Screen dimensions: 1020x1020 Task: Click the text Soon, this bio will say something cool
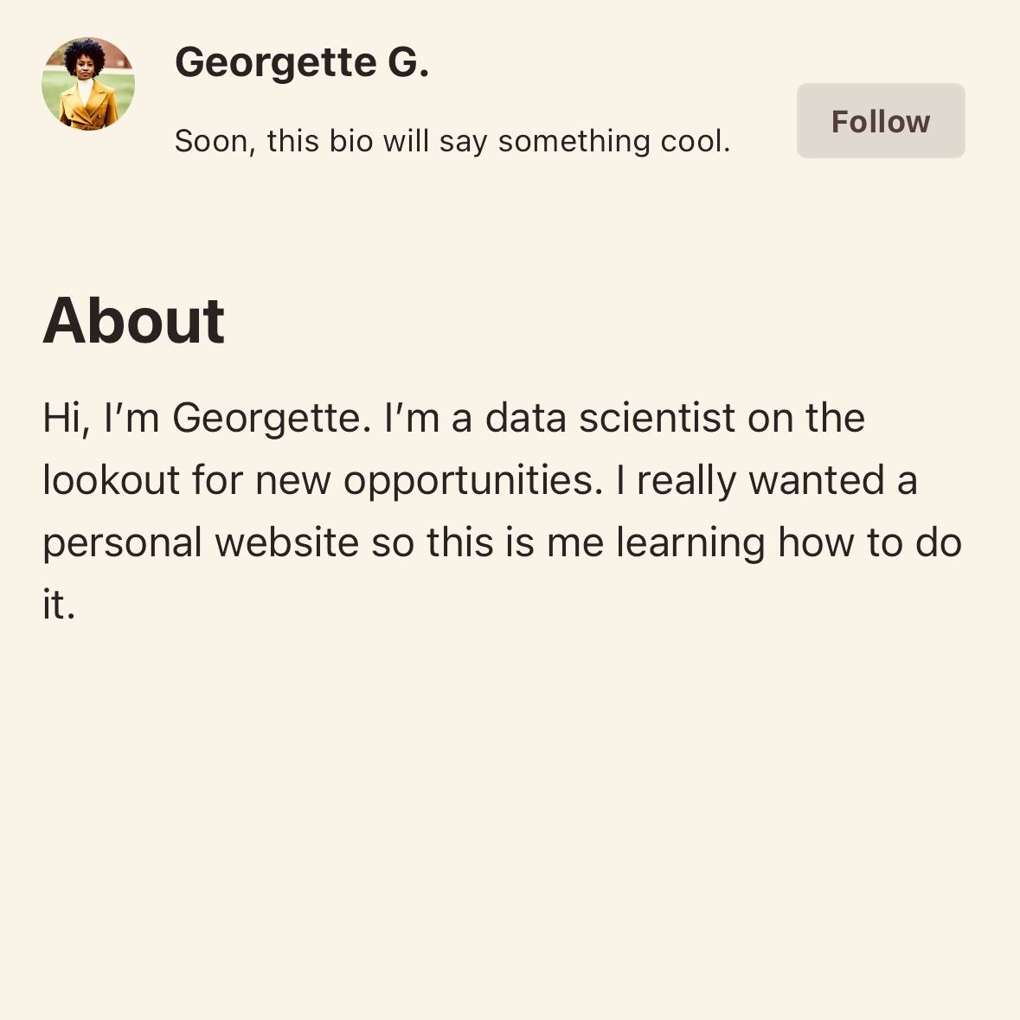point(453,140)
